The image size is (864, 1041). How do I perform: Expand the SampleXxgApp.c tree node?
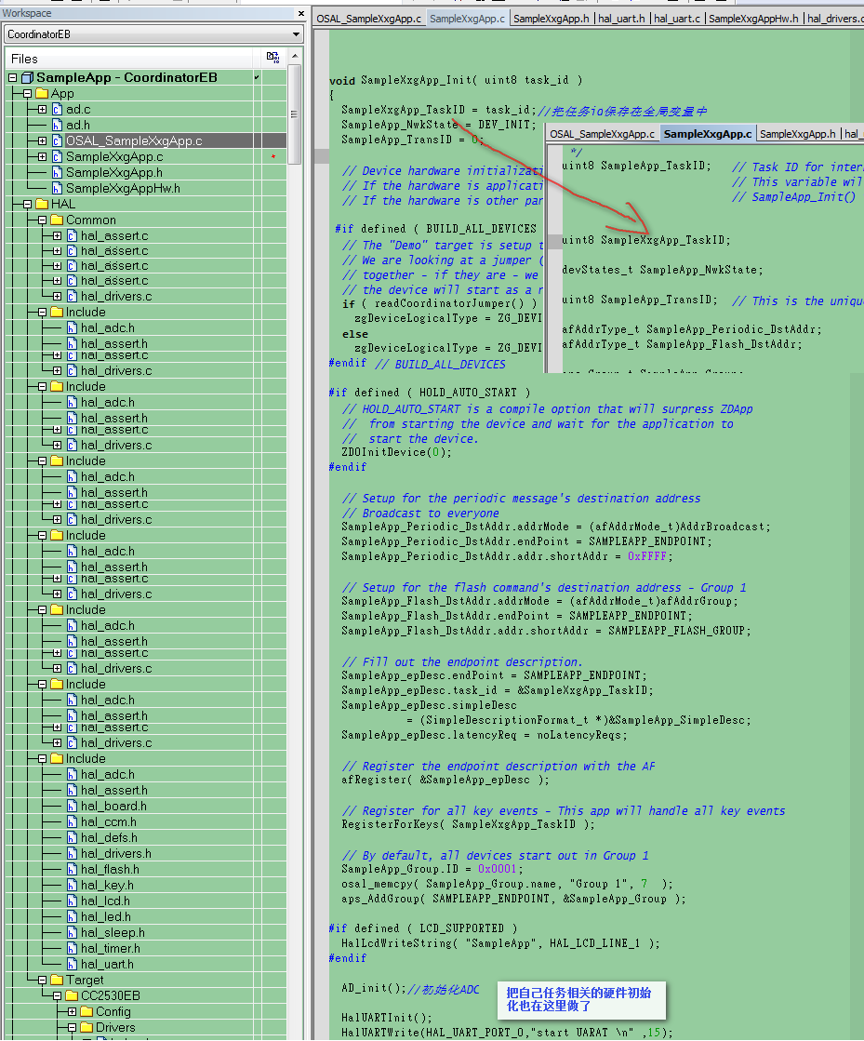[43, 156]
